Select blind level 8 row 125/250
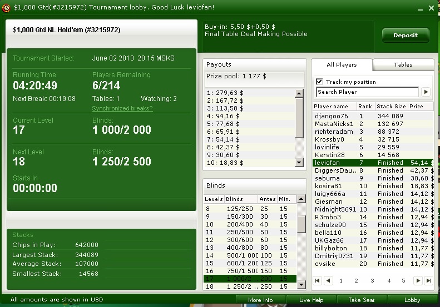 click(x=250, y=209)
